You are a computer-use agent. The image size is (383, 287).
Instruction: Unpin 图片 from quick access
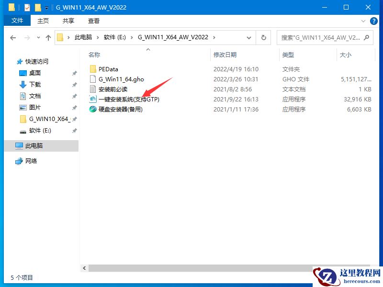[74, 107]
